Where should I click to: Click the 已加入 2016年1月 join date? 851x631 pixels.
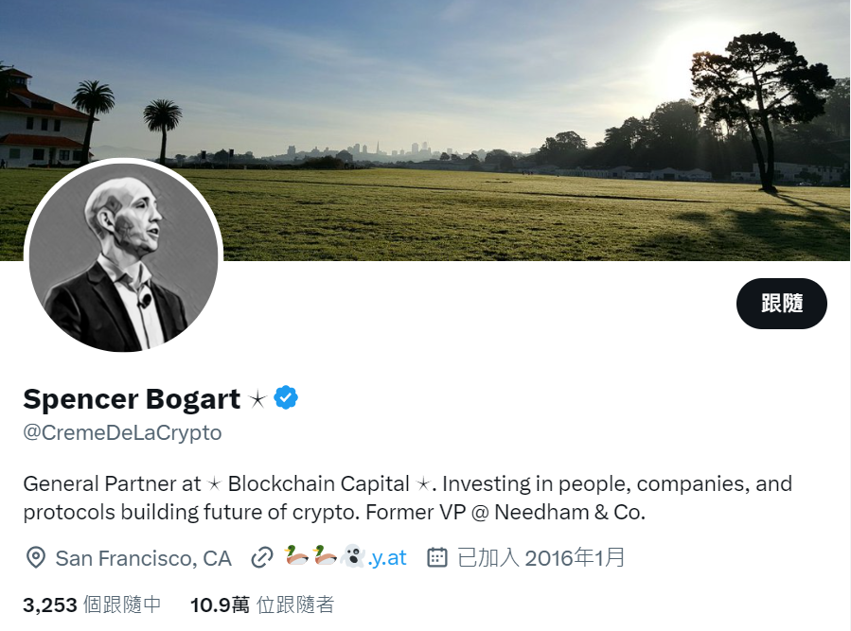[541, 557]
